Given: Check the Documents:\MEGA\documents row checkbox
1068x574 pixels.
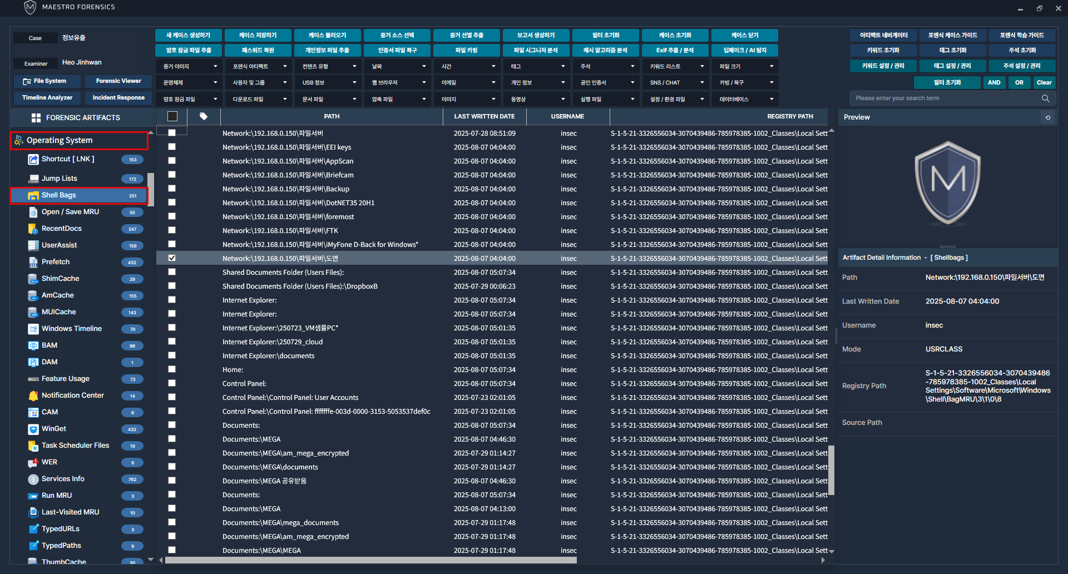Looking at the screenshot, I should [172, 467].
